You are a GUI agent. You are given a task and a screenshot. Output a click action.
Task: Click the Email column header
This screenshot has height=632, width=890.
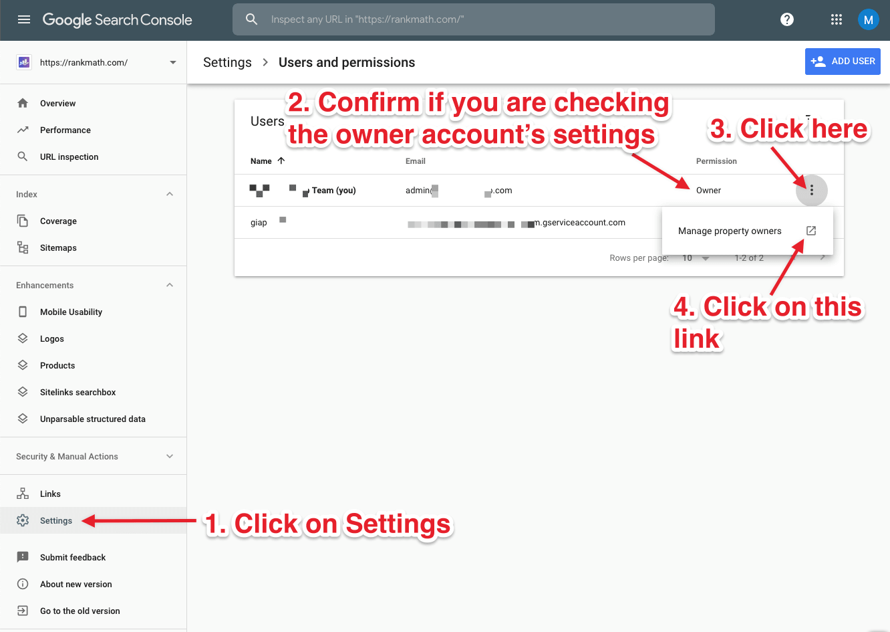(416, 161)
